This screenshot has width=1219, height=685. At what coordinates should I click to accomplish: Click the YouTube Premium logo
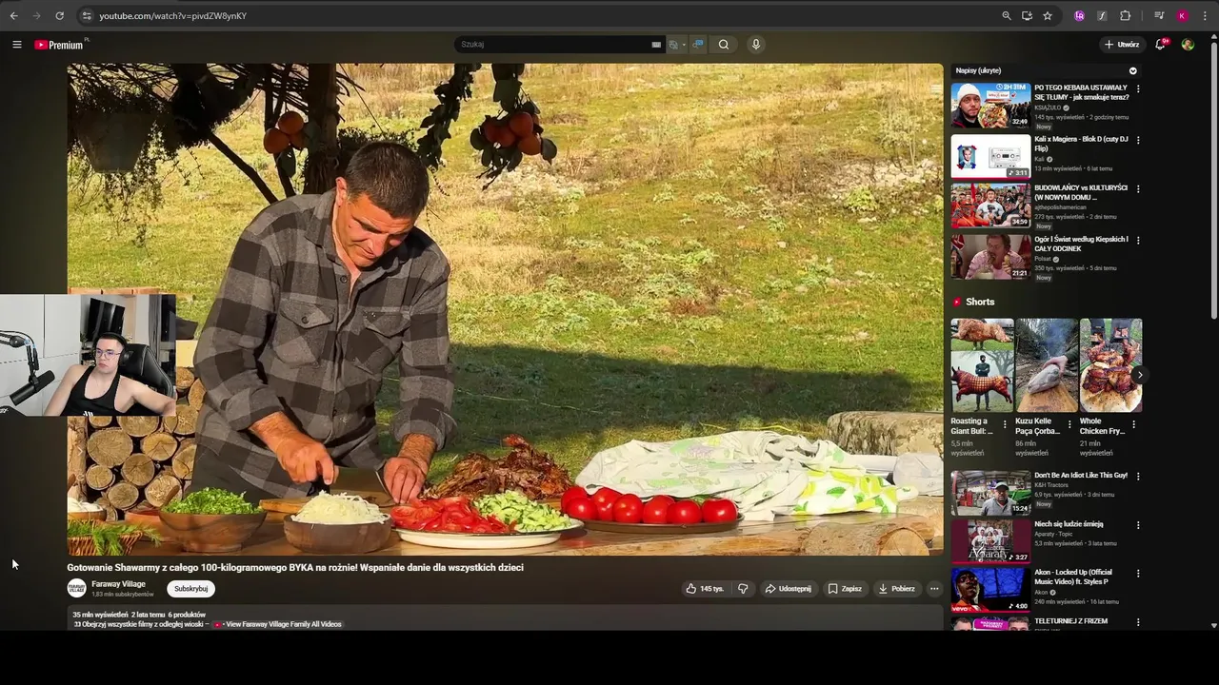(59, 45)
